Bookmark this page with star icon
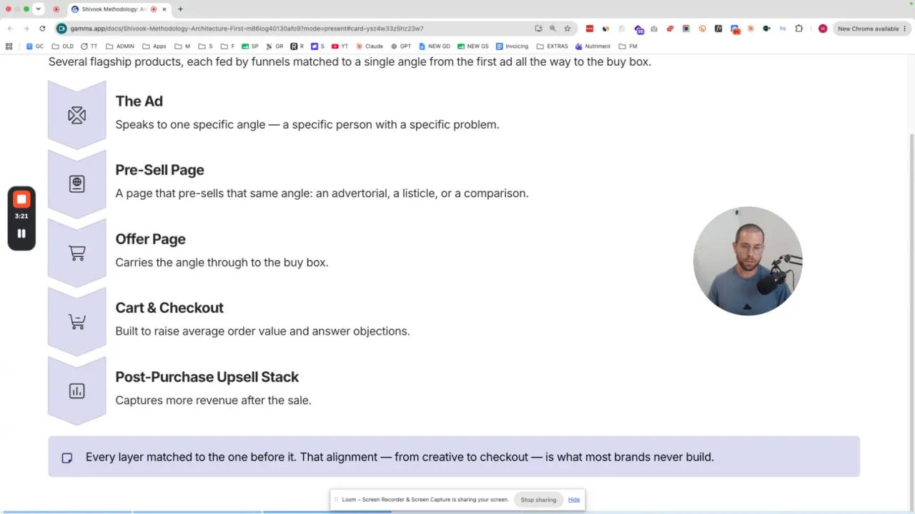 tap(568, 29)
